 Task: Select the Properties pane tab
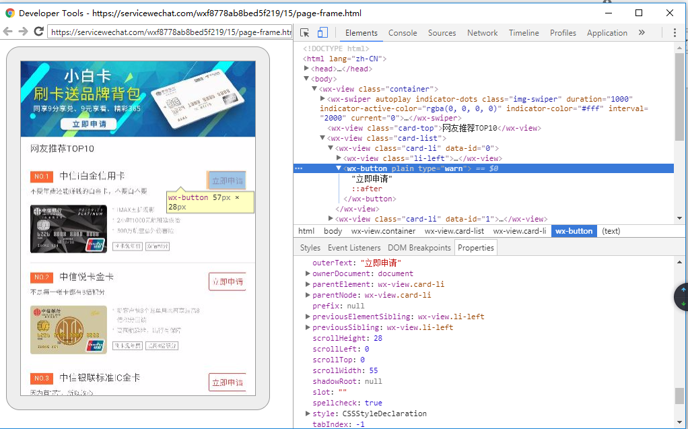click(x=476, y=248)
